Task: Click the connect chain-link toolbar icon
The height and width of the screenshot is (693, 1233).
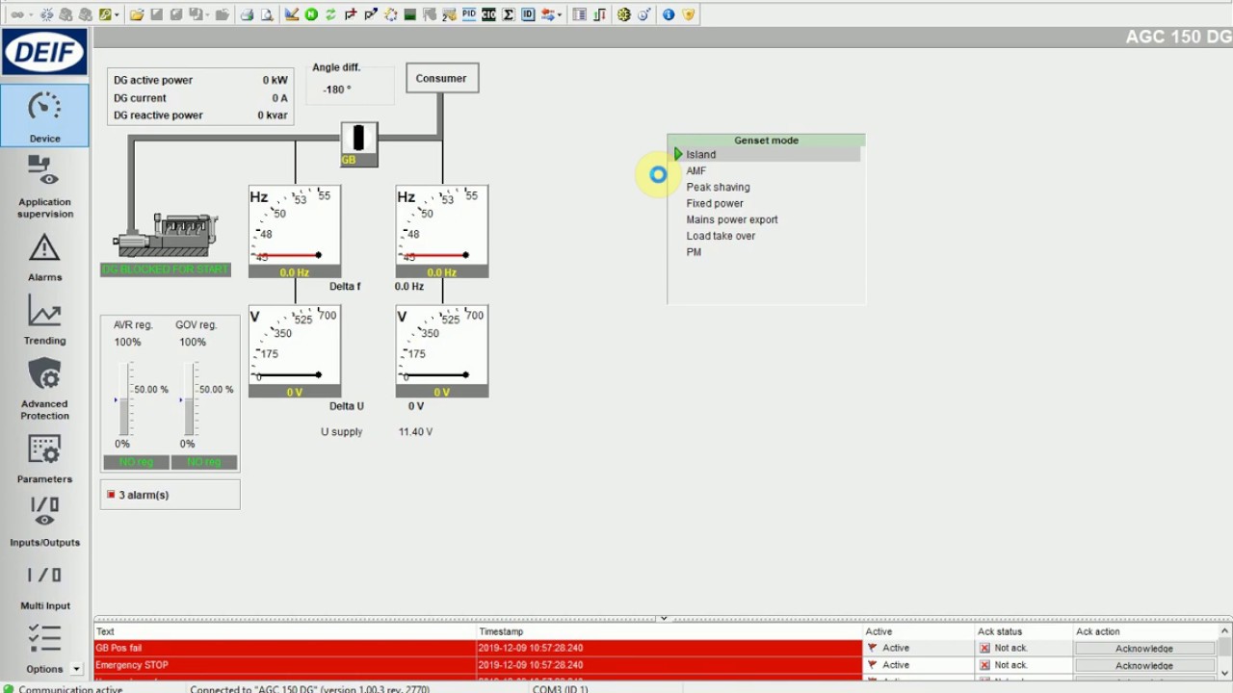Action: 17,14
